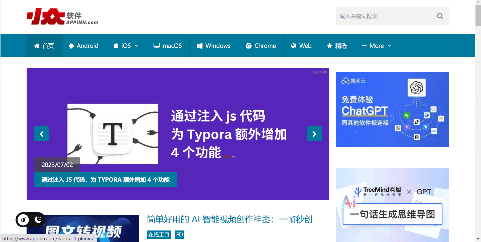The height and width of the screenshot is (242, 481).
Task: Open the Windows category
Action: point(214,46)
